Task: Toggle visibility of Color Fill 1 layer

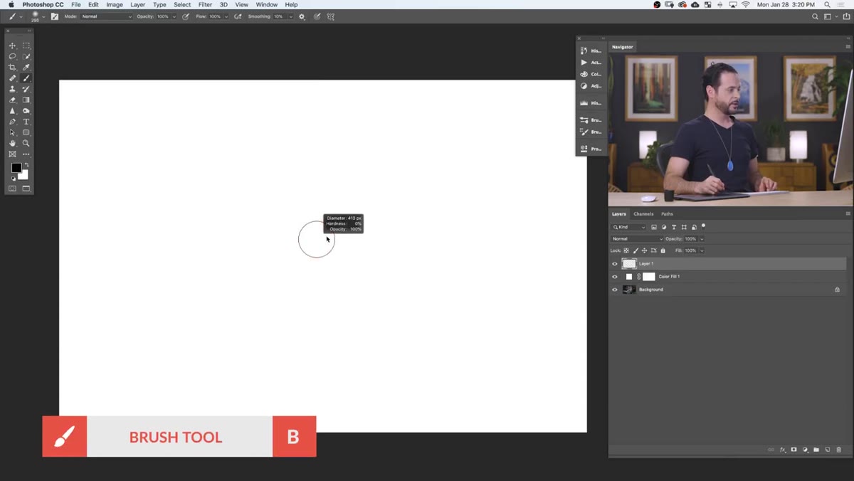Action: click(x=615, y=277)
